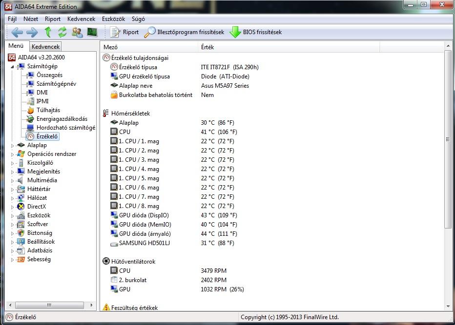
Task: Click the Riport toolbar button
Action: coord(124,32)
